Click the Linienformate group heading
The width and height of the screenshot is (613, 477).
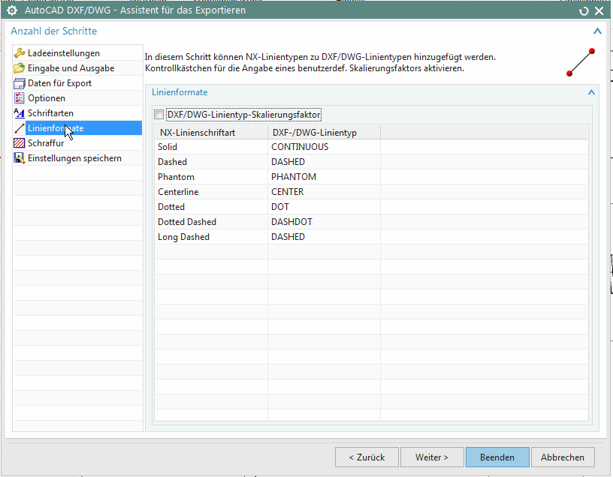(180, 92)
